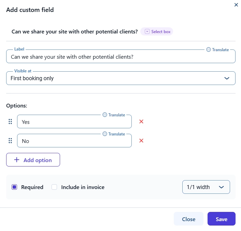241x231 pixels.
Task: Enable the Include in invoice checkbox
Action: (54, 187)
